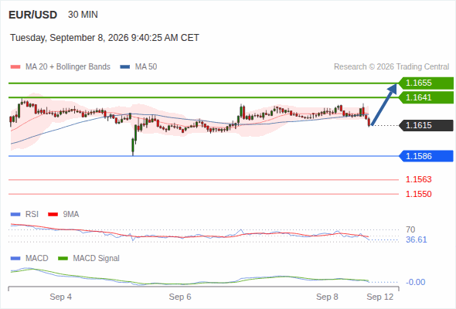
Task: Click the Research Trading Central copyright text
Action: click(391, 67)
